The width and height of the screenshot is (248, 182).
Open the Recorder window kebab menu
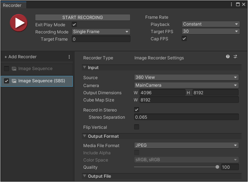click(231, 4)
